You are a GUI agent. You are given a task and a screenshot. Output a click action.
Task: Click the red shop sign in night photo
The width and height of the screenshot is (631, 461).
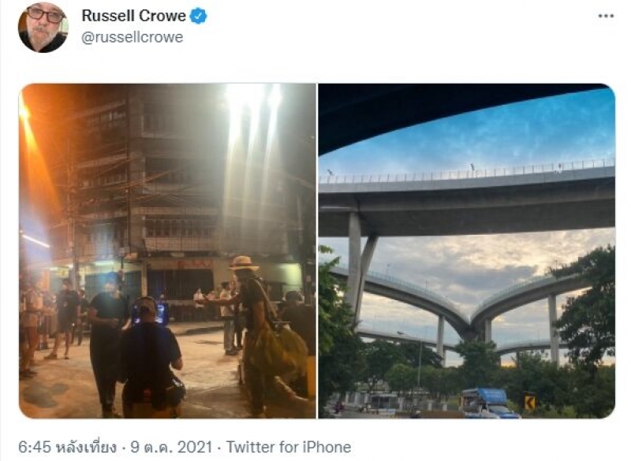pos(194,264)
